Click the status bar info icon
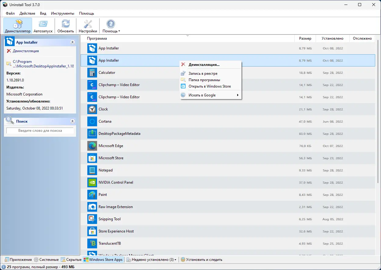The height and width of the screenshot is (270, 381). 3,267
